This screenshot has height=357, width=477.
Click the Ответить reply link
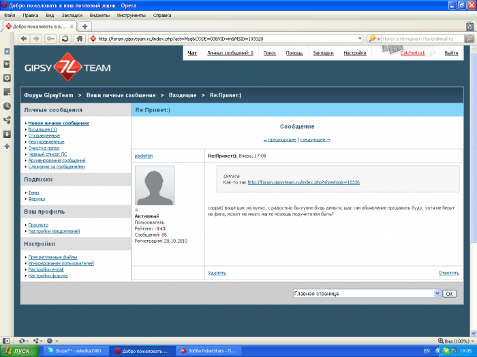click(x=448, y=273)
